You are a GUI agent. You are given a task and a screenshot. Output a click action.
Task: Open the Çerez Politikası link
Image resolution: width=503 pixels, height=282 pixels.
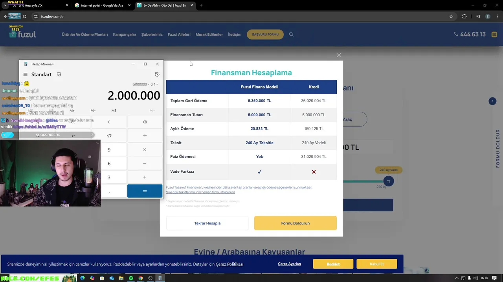click(229, 264)
